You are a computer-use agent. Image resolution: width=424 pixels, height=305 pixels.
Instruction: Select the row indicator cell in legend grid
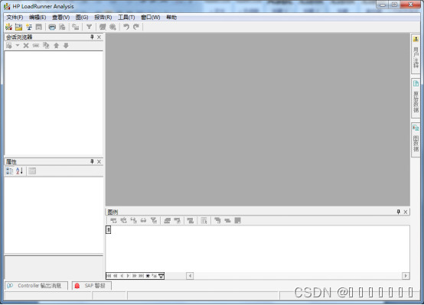pos(109,229)
